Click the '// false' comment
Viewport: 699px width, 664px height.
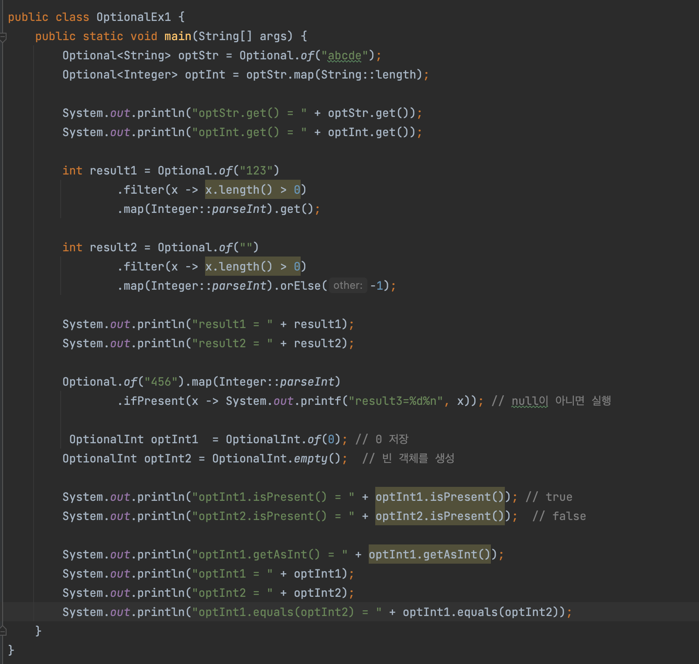559,516
